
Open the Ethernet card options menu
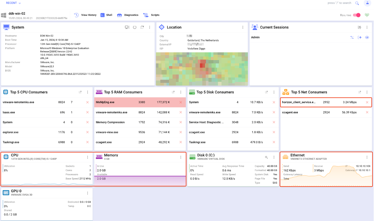coord(367,157)
